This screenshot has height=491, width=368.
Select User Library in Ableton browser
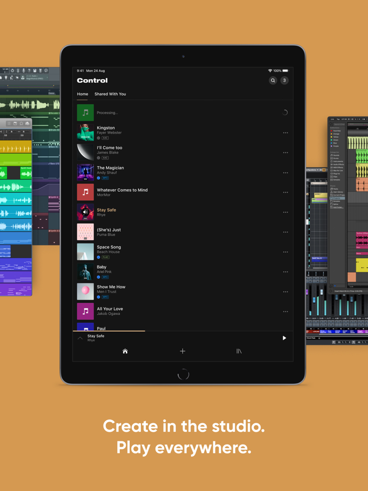click(337, 192)
